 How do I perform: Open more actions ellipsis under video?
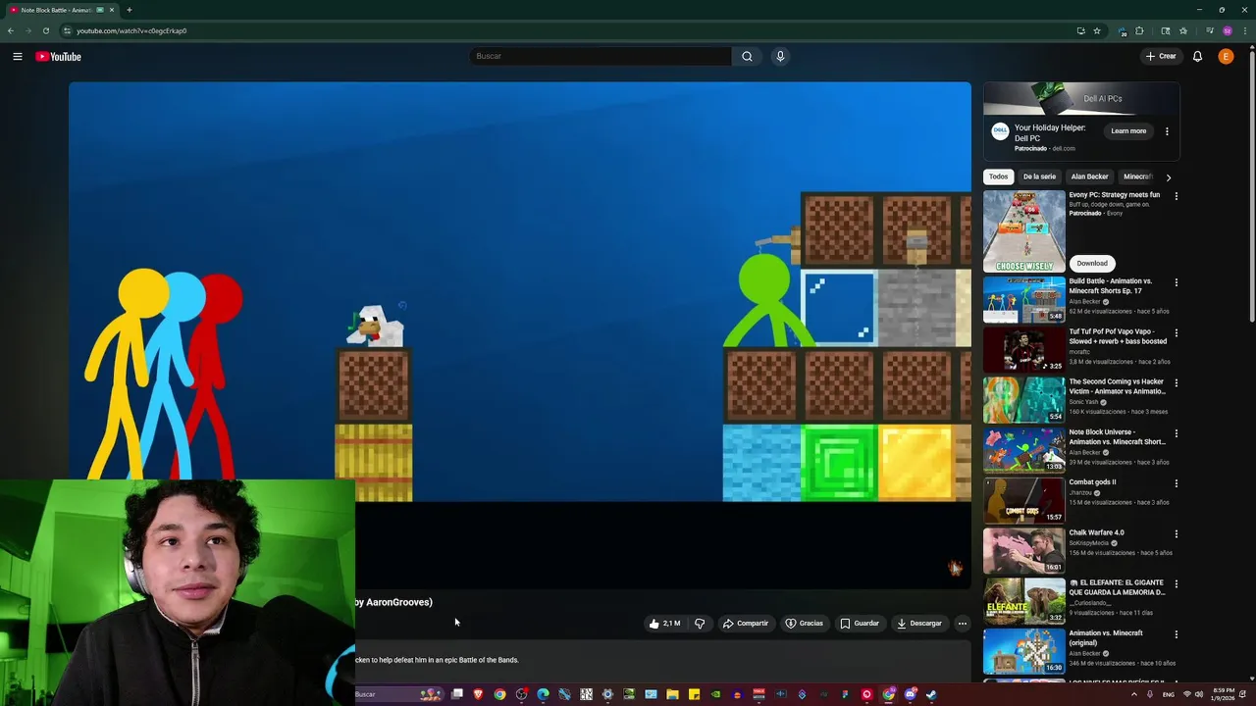click(962, 624)
